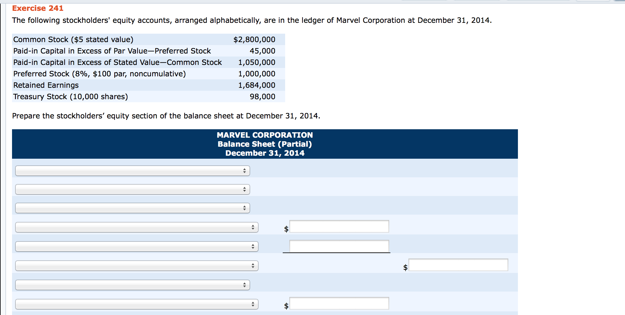Click amount field in eighth row
Viewport: 625px width, 315px height.
click(x=339, y=303)
